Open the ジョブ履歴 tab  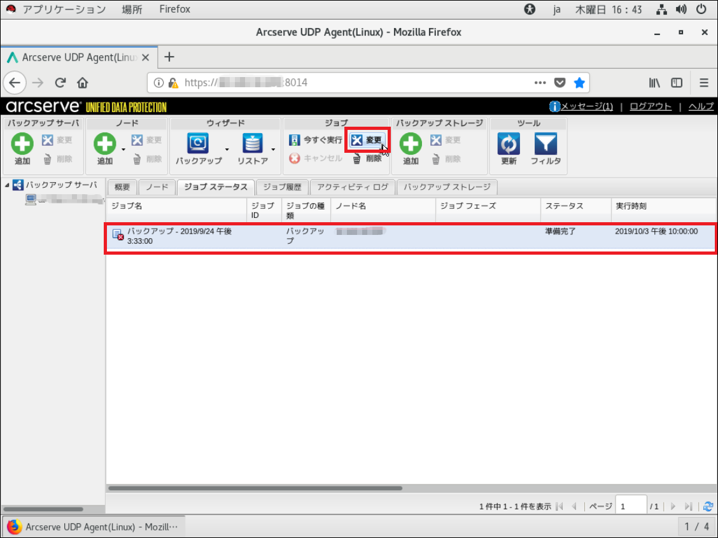coord(282,187)
